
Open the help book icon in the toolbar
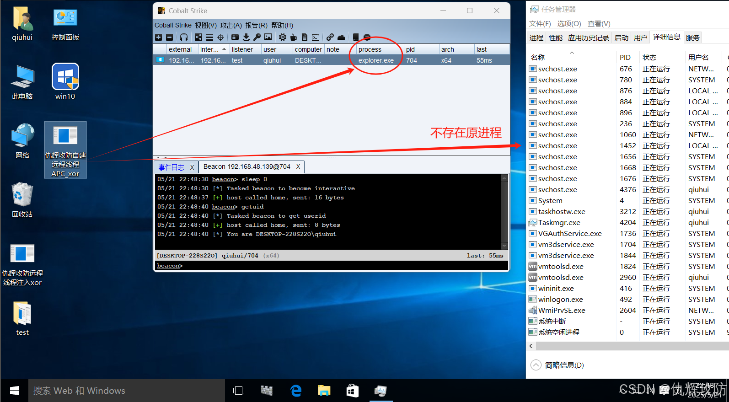pyautogui.click(x=356, y=38)
